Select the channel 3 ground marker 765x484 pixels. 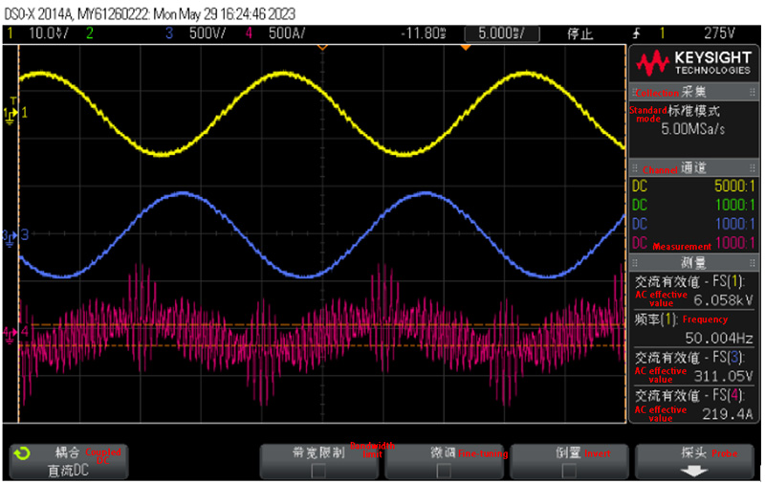(10, 236)
